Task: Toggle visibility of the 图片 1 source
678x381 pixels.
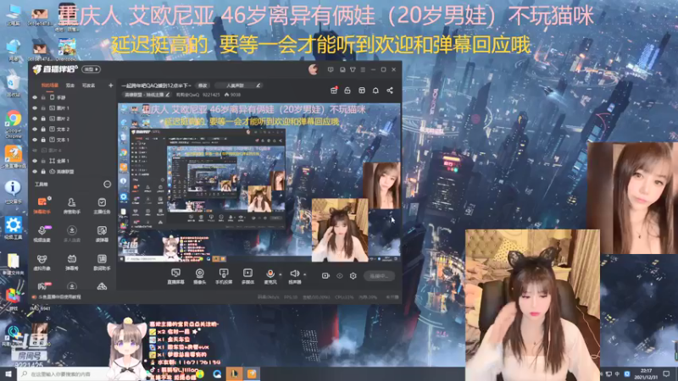Action: (x=35, y=108)
